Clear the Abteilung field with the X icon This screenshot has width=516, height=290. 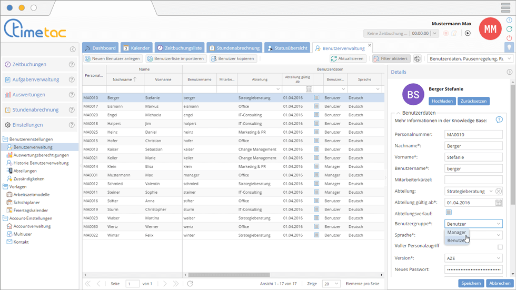tap(499, 191)
